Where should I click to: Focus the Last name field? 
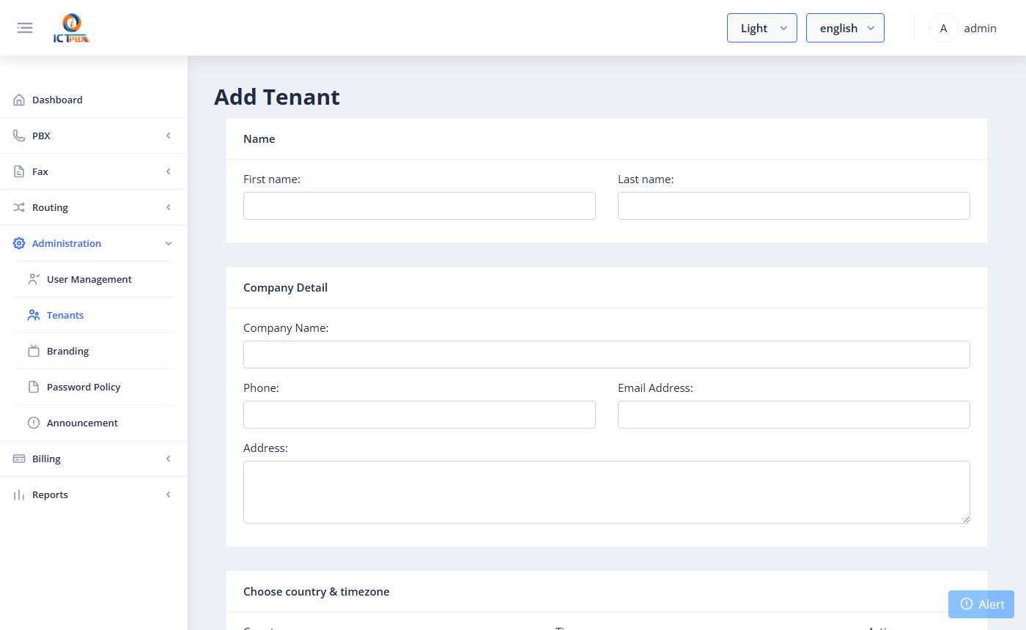point(794,206)
